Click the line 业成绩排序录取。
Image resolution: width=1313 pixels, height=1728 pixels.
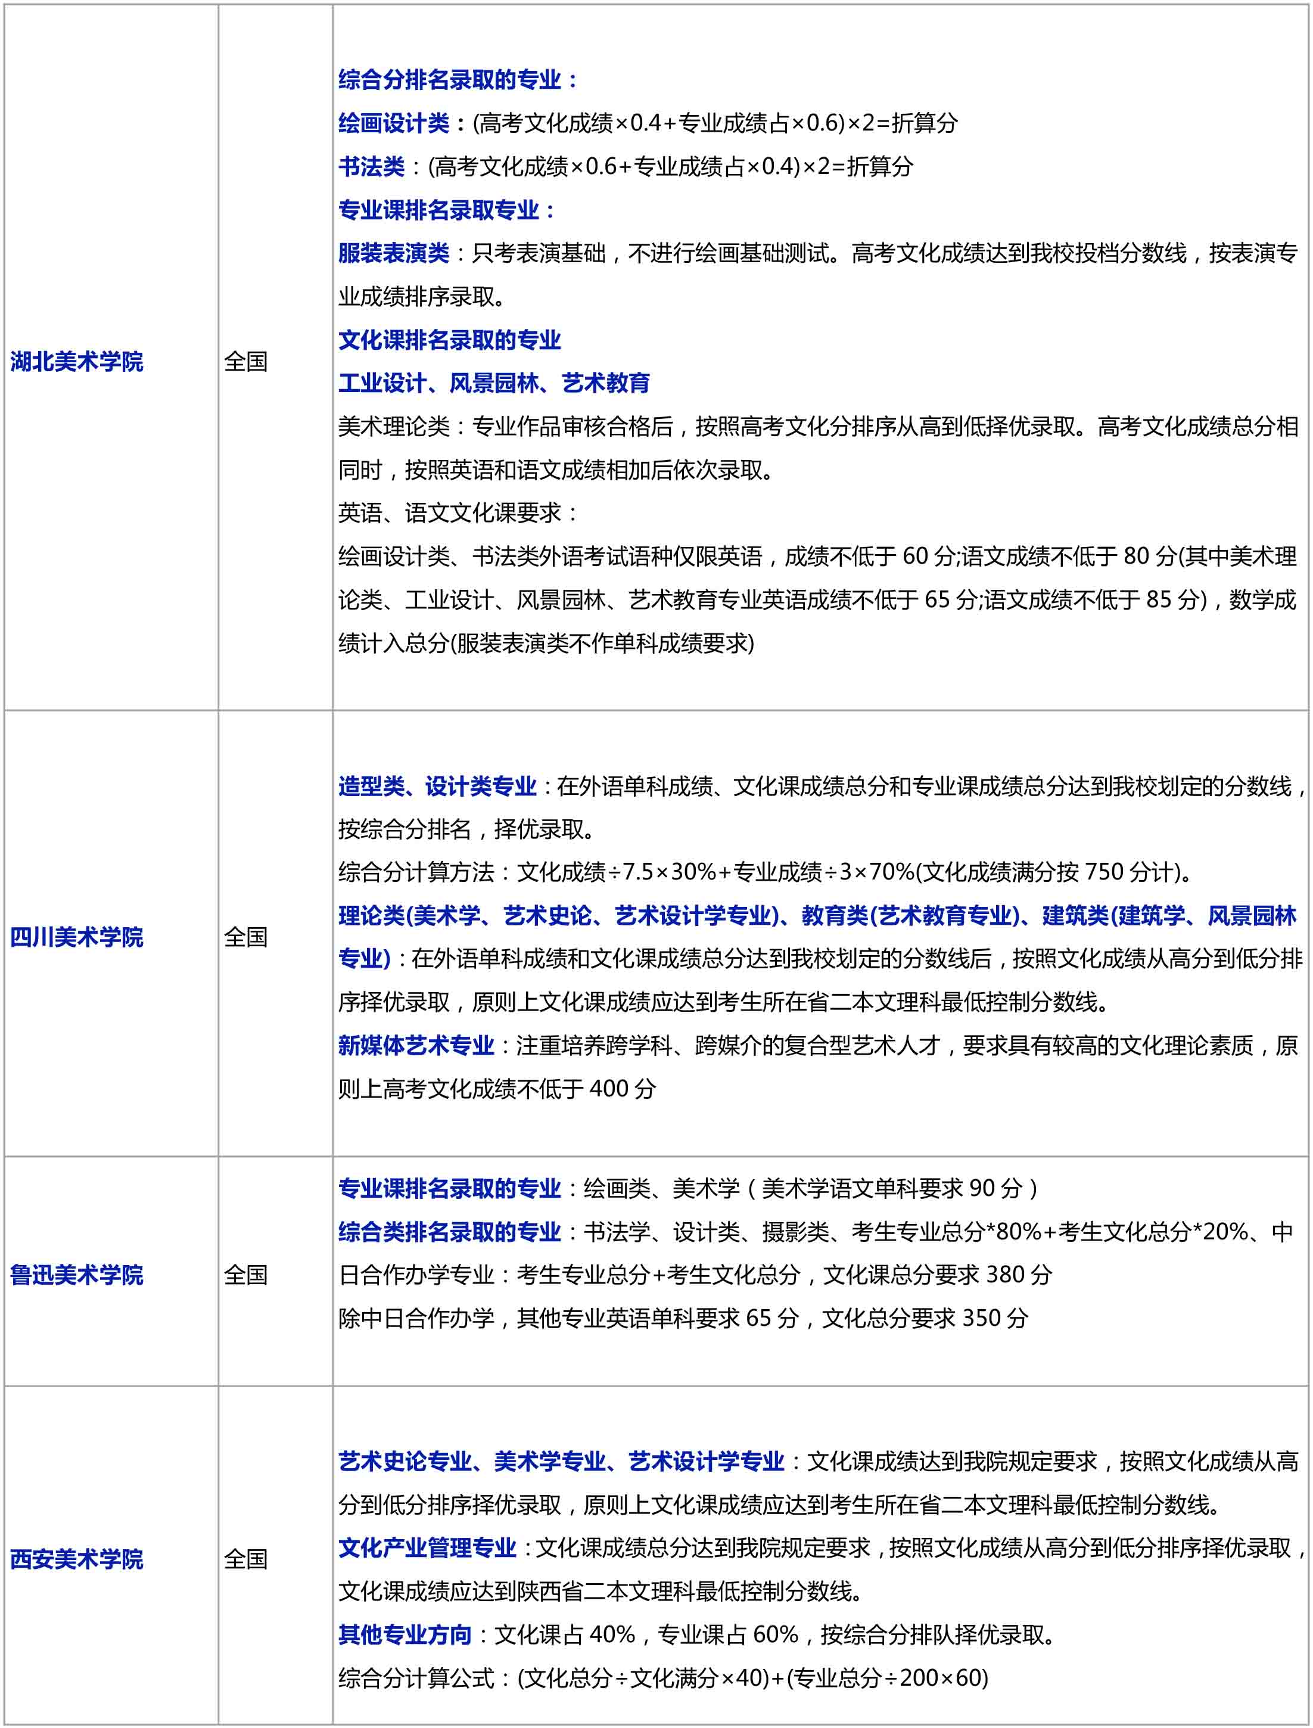(422, 296)
